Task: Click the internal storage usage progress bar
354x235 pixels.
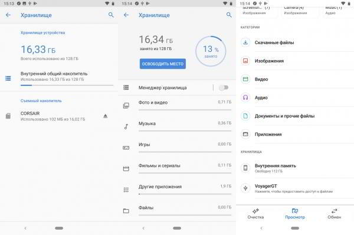Action: pyautogui.click(x=67, y=85)
